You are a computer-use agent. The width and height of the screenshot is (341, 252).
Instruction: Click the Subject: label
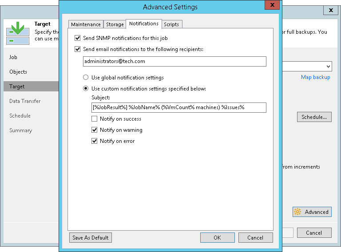(x=101, y=98)
